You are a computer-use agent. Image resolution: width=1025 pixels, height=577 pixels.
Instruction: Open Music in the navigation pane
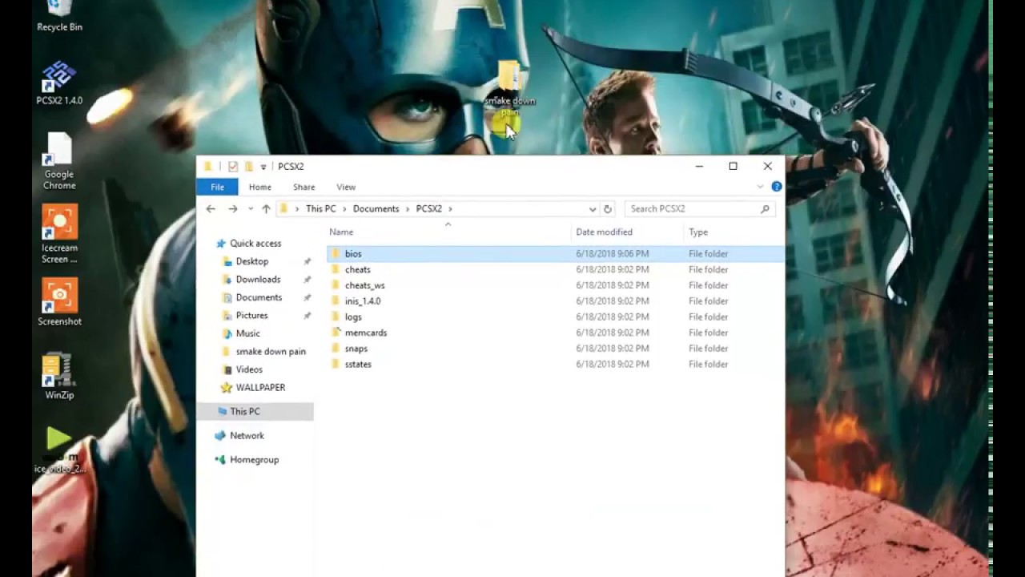247,333
